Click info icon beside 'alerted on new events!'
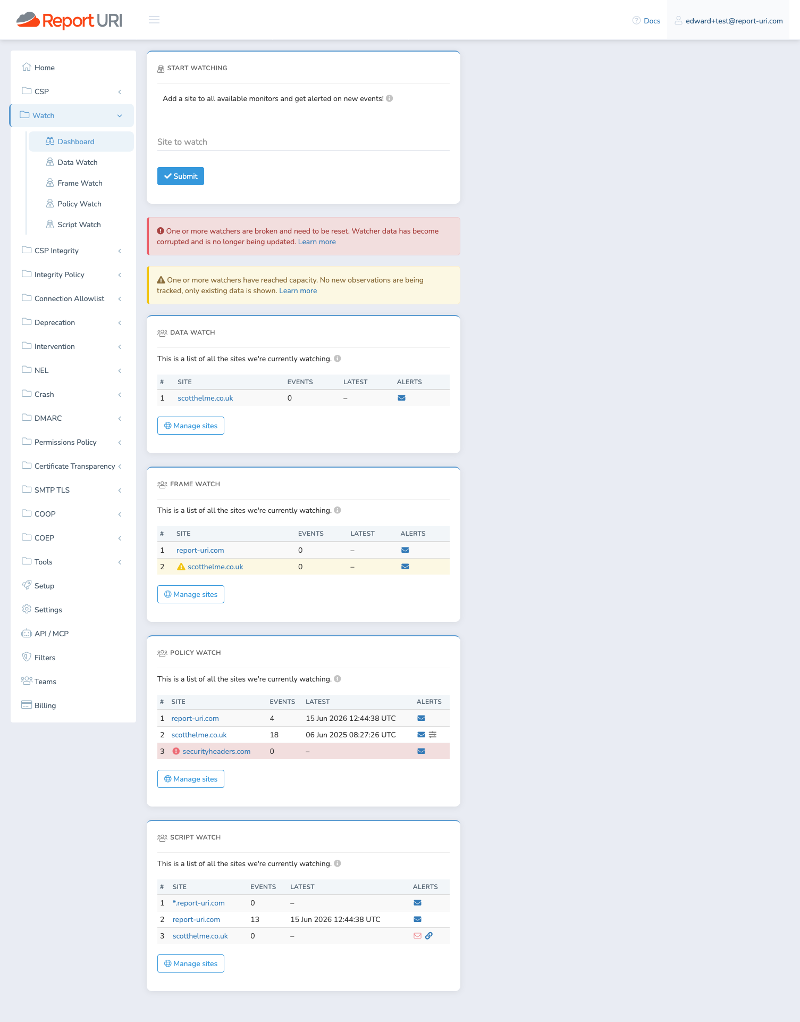The width and height of the screenshot is (800, 1022). (x=390, y=98)
